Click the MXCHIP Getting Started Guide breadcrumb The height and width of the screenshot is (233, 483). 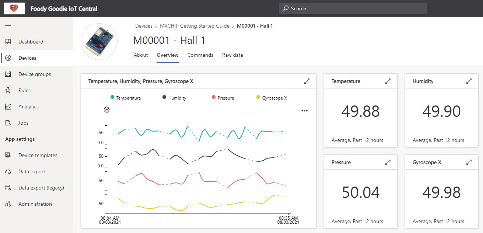(195, 26)
